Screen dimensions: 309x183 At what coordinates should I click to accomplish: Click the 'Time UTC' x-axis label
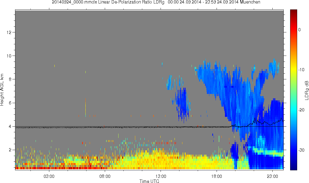[x=149, y=181]
